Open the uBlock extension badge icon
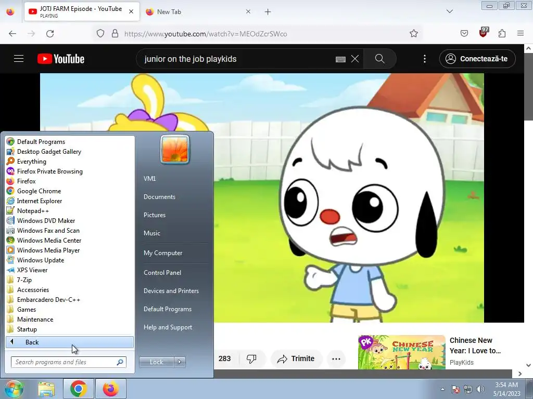Screen dimensions: 533x399 tap(484, 33)
